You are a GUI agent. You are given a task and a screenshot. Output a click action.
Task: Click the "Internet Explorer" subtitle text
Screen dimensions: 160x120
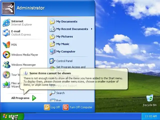[x=22, y=24]
